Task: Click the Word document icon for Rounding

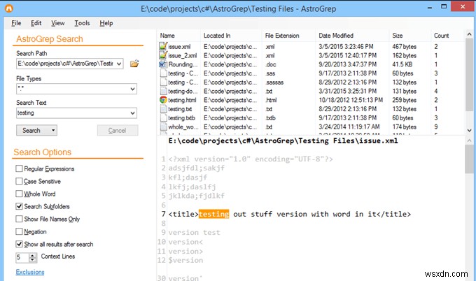Action: (163, 64)
